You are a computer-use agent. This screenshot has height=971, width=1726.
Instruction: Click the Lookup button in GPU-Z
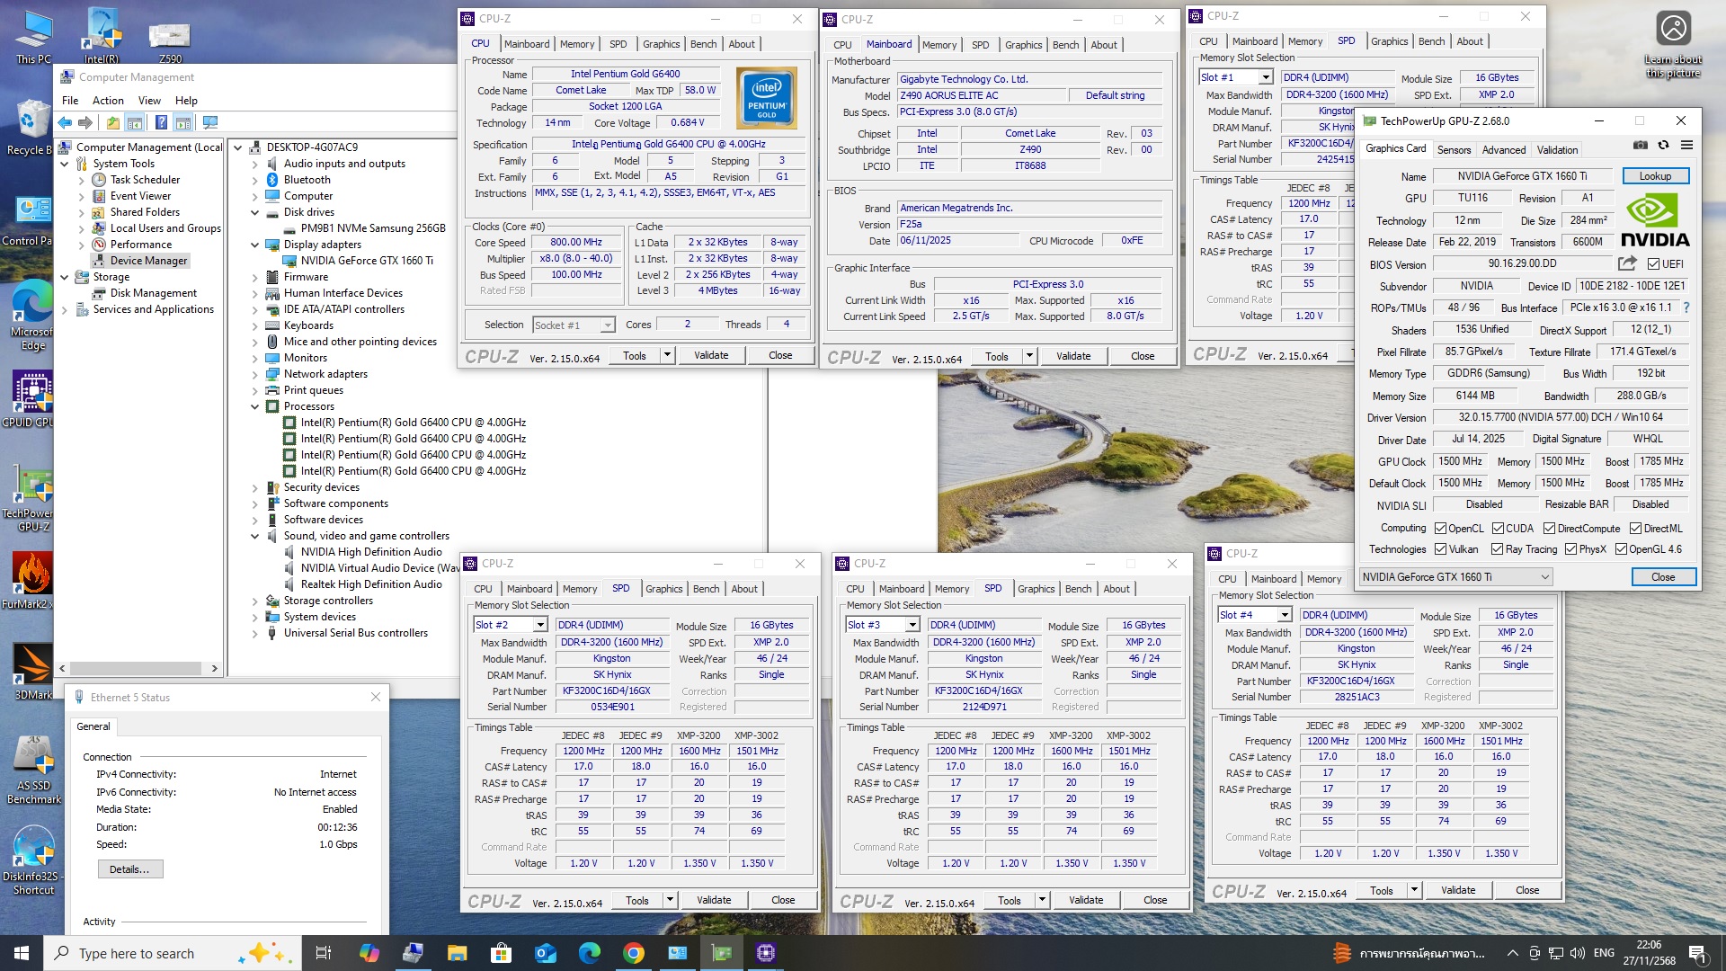pyautogui.click(x=1655, y=176)
